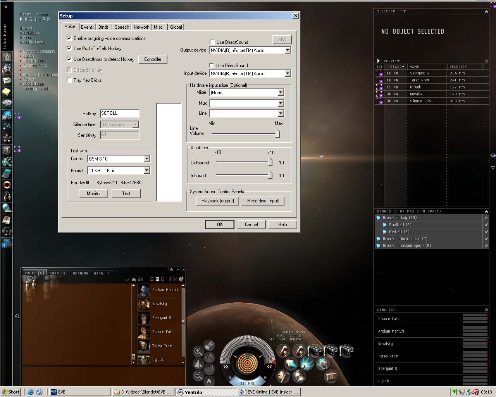
Task: Open the Codec dropdown
Action: [146, 159]
